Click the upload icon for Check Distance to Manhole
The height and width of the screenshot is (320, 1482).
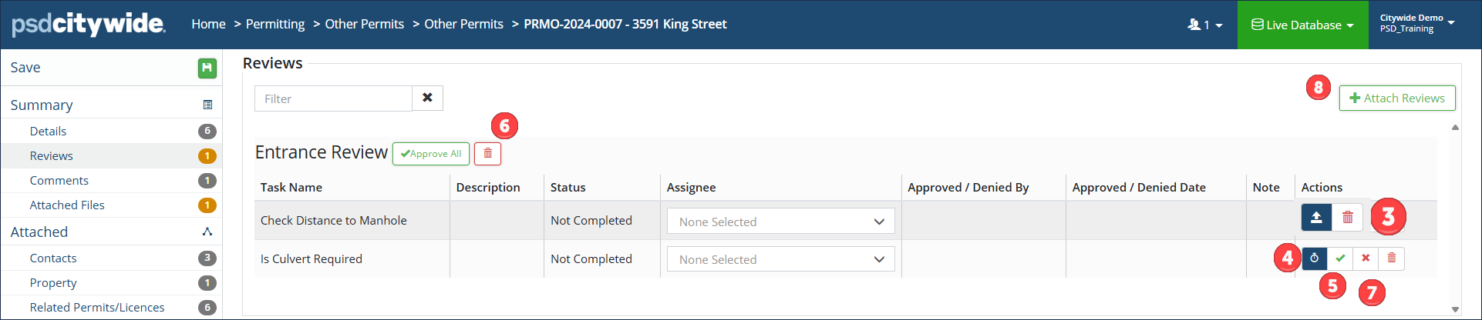tap(1316, 218)
